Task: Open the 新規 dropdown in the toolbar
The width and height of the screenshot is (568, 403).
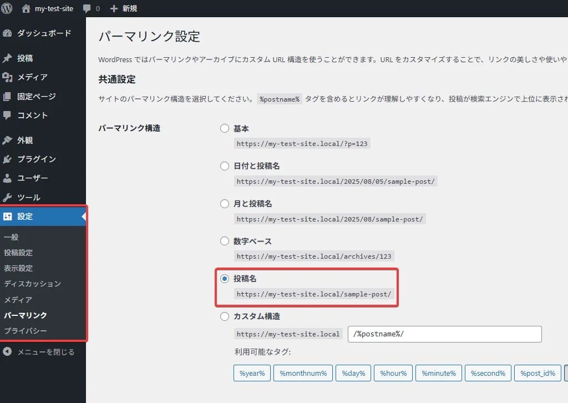Action: 123,8
